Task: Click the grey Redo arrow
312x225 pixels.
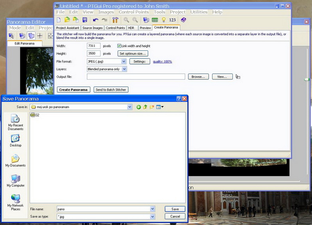Action: pos(104,20)
